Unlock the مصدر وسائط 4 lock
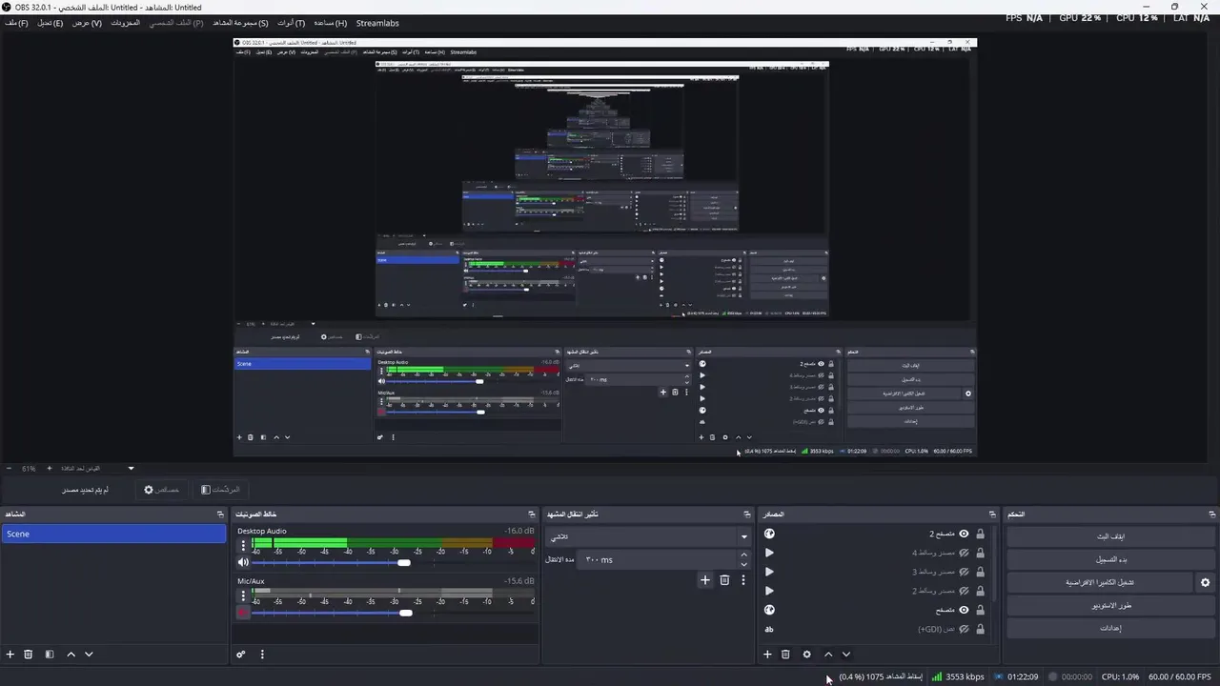 click(x=980, y=553)
